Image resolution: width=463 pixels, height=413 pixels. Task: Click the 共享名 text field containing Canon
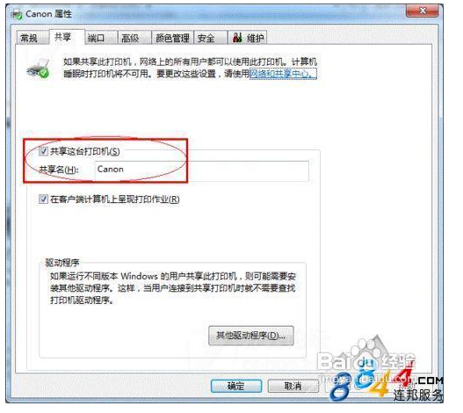(202, 171)
